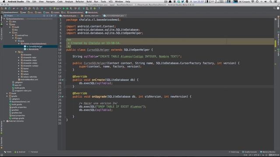Click the Cut scissors icon in toolbar
The image size is (280, 157).
(22, 8)
